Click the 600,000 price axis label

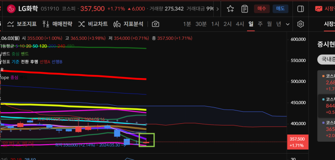(299, 39)
